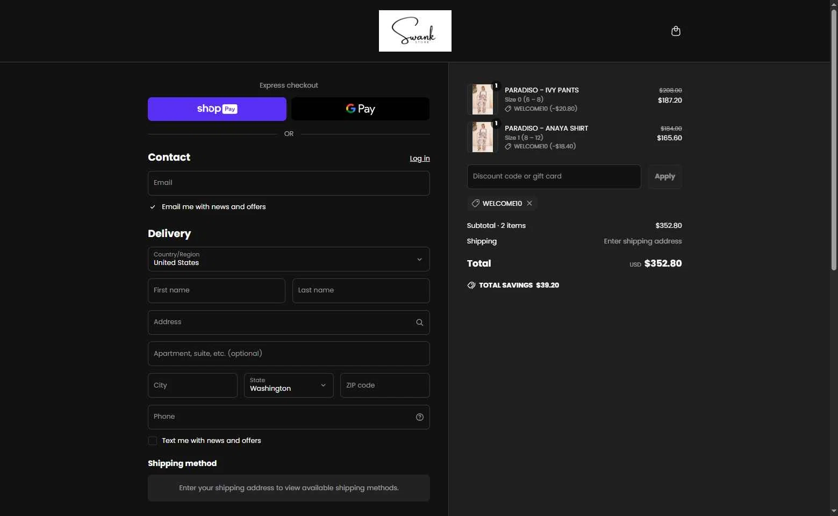Click the WELCOME10 tag icon in discount chip
The width and height of the screenshot is (838, 516).
475,203
